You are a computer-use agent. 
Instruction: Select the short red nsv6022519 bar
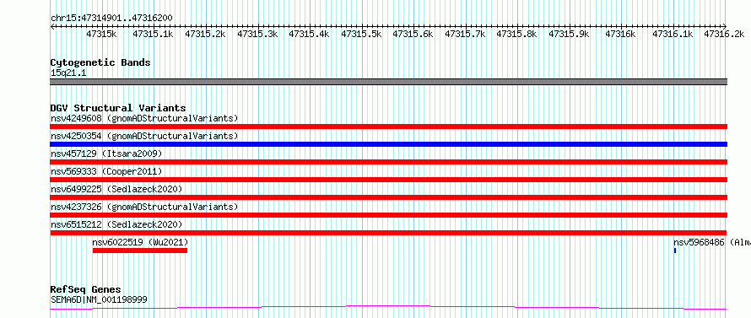tap(140, 251)
